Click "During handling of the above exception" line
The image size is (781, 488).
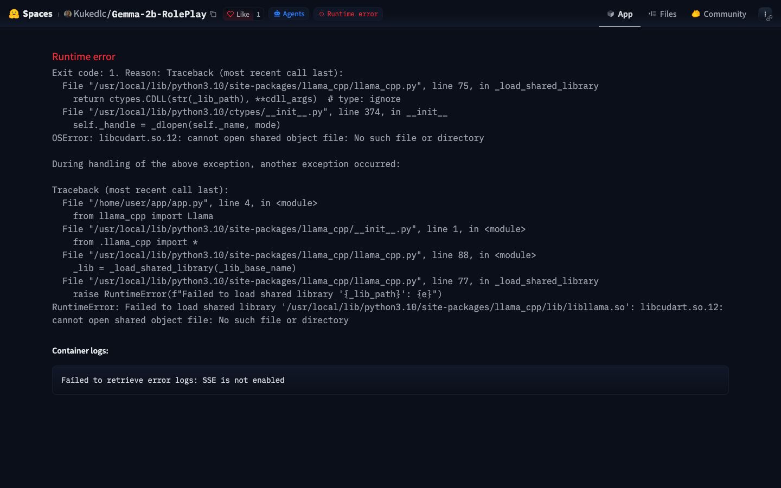tap(226, 164)
